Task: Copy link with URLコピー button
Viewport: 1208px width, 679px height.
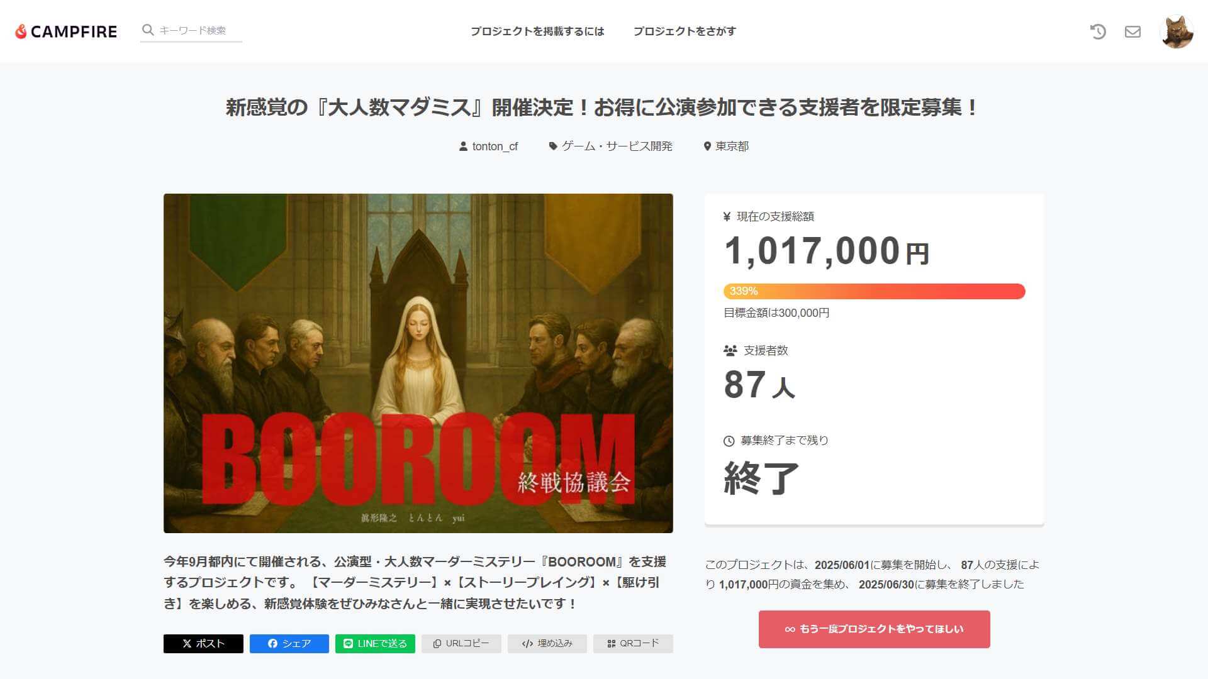Action: click(461, 644)
